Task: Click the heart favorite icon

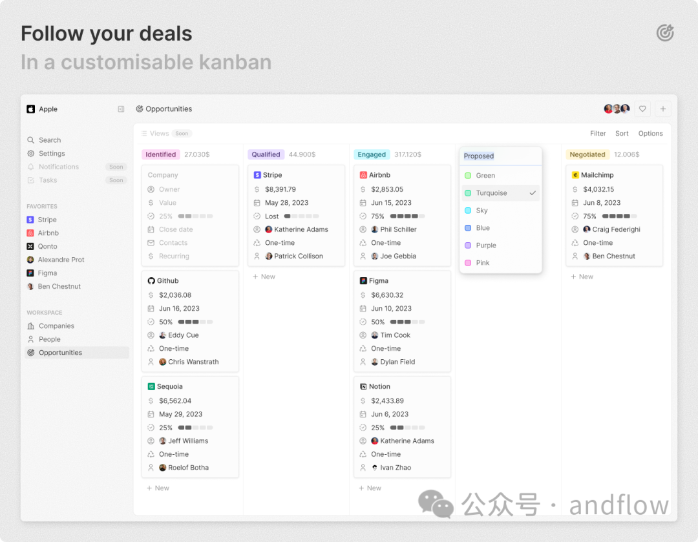Action: click(x=642, y=109)
